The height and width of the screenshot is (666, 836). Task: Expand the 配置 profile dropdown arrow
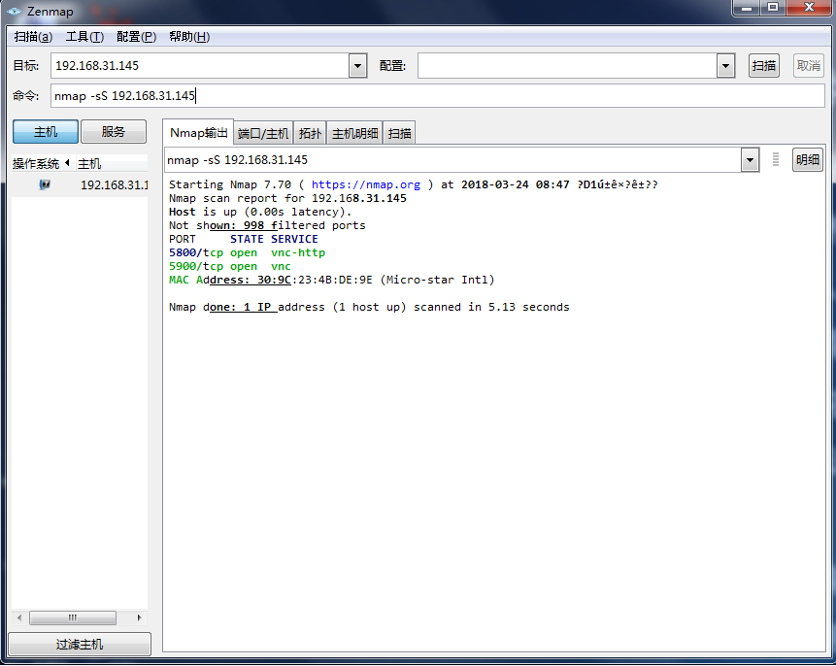tap(725, 66)
